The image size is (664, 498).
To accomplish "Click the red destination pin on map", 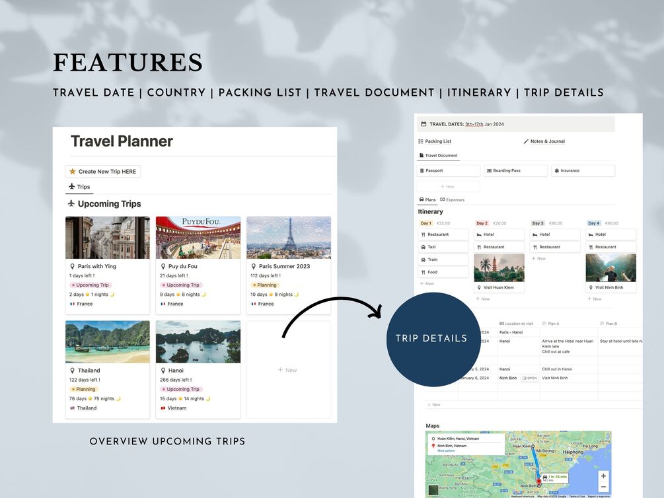I will [x=538, y=481].
